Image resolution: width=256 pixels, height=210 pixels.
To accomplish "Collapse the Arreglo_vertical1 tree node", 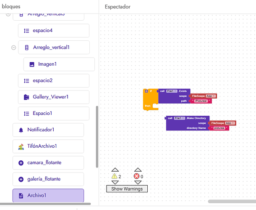I will click(x=13, y=48).
